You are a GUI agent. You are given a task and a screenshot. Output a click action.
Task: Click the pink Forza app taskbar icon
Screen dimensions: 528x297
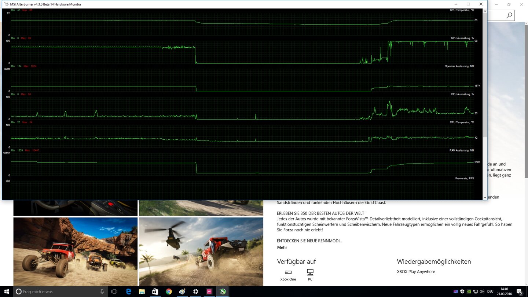coord(209,291)
